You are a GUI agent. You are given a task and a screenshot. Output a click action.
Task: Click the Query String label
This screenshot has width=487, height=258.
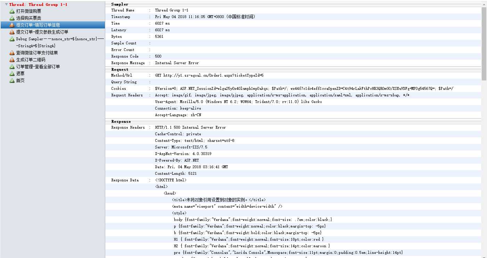[124, 82]
